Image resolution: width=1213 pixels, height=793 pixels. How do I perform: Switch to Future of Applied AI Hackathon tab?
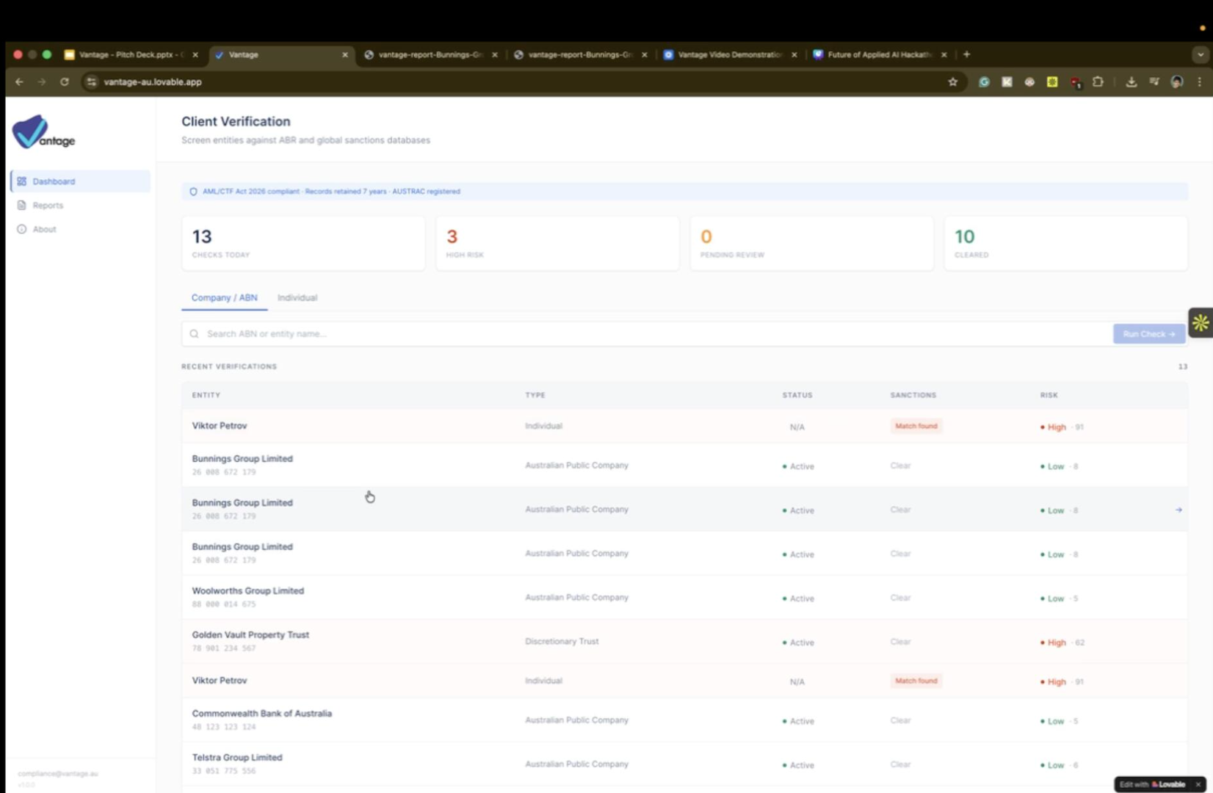point(880,54)
